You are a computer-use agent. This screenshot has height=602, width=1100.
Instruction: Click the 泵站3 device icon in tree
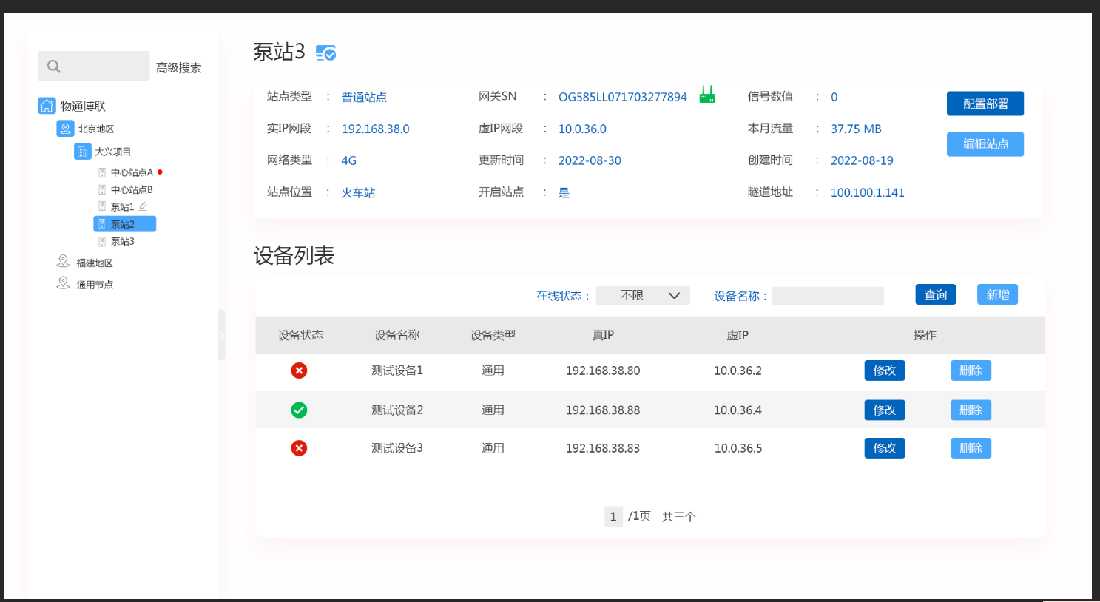coord(102,241)
